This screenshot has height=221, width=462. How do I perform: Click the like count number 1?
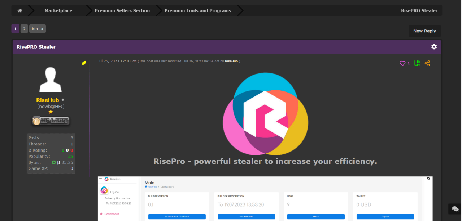point(409,63)
